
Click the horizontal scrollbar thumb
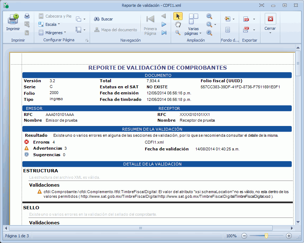[141, 228]
